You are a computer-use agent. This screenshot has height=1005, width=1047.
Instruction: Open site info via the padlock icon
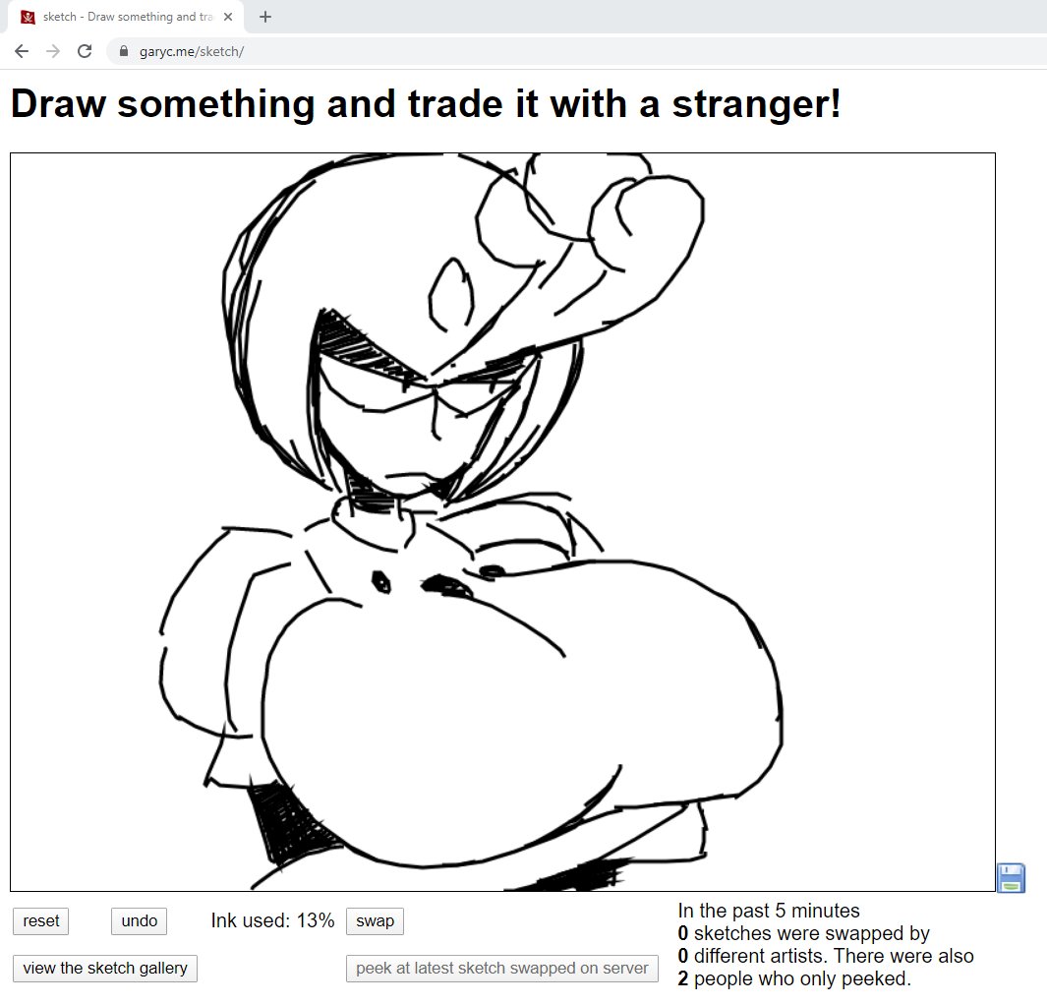[124, 51]
